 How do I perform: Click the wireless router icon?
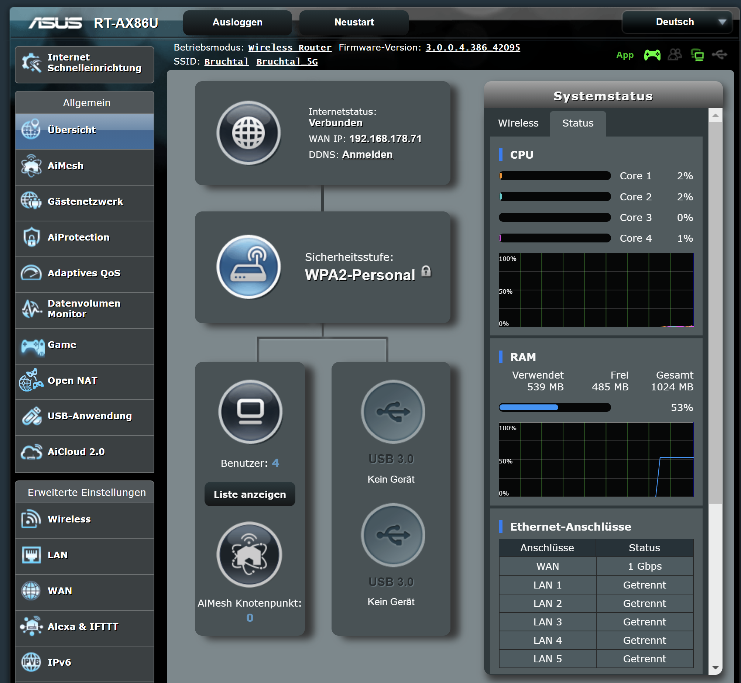pos(248,266)
